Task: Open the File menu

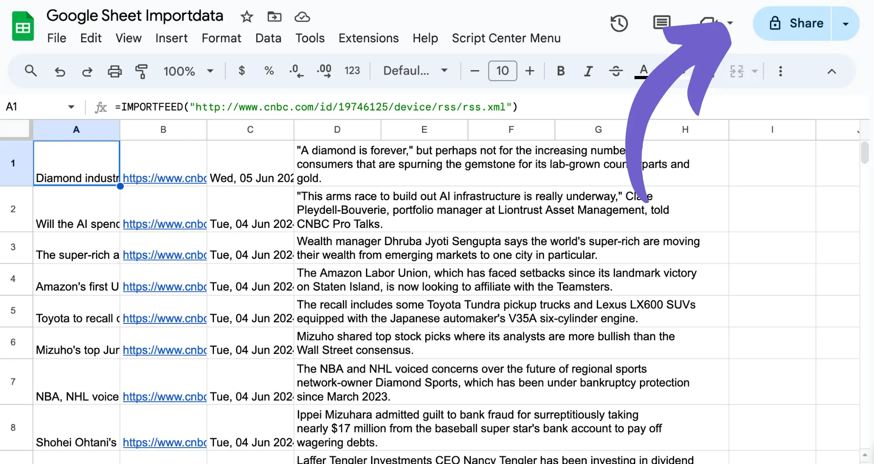Action: pos(56,38)
